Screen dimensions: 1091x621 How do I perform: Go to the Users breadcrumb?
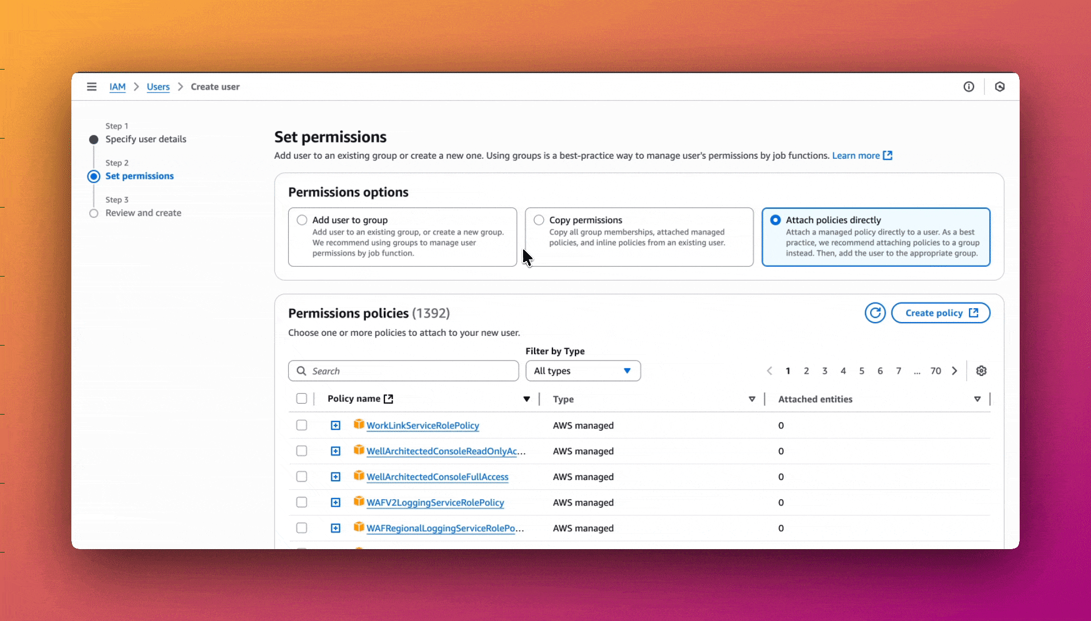point(158,87)
